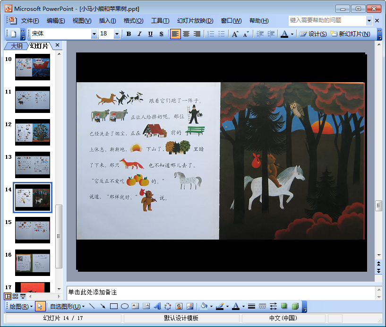Toggle Bold formatting

point(129,34)
